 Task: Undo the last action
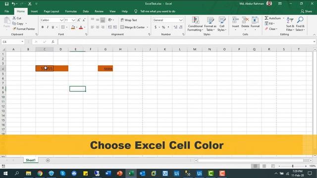point(13,4)
